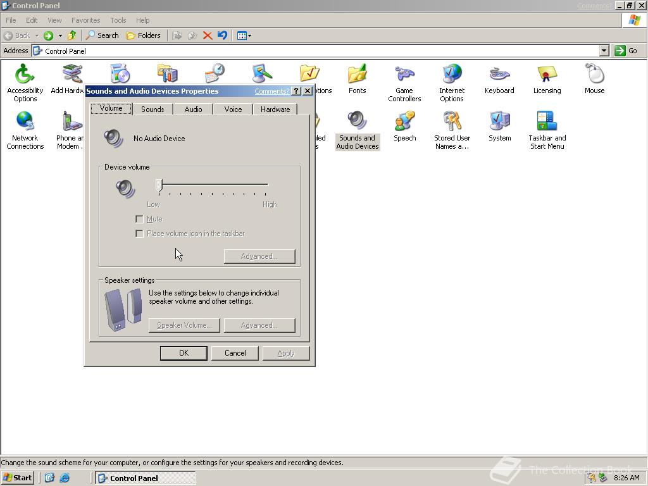Screen dimensions: 648x486
Task: Open the Date and Time icon
Action: coord(215,73)
